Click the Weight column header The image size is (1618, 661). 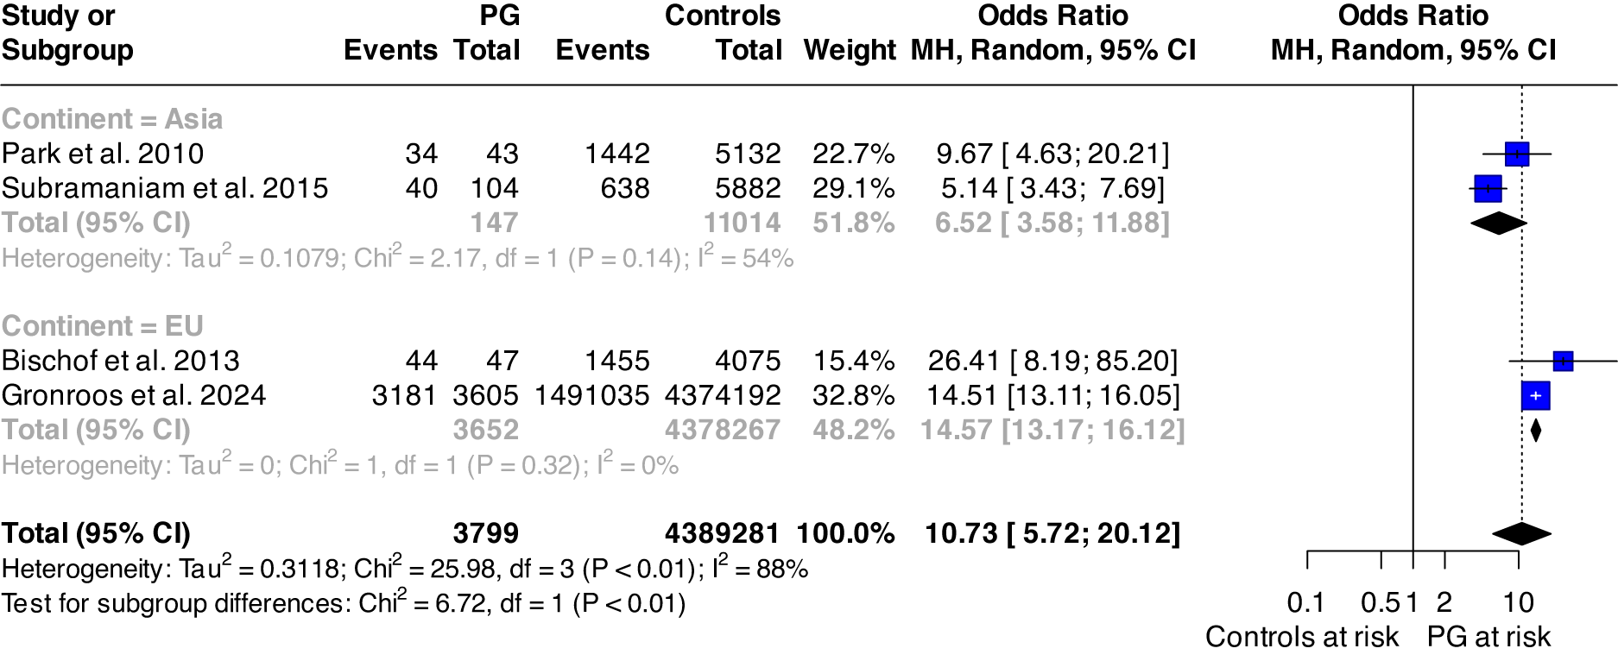pyautogui.click(x=850, y=50)
